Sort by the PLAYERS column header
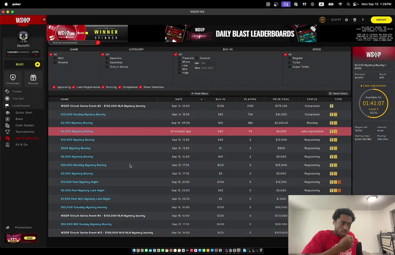 [x=250, y=99]
